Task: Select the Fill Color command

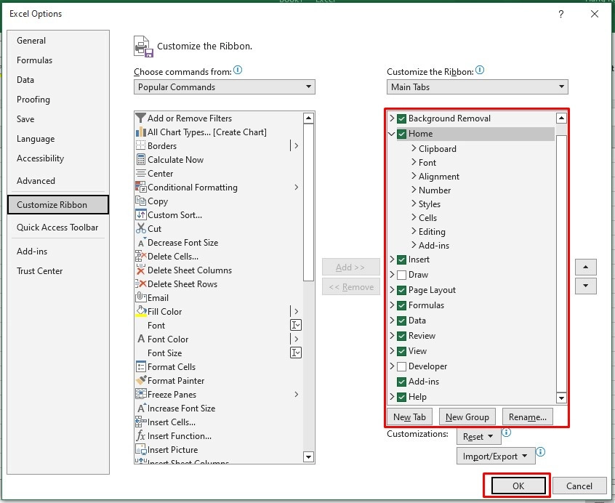Action: (x=165, y=311)
